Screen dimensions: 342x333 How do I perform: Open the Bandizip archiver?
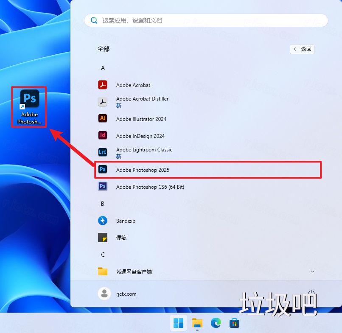point(126,221)
